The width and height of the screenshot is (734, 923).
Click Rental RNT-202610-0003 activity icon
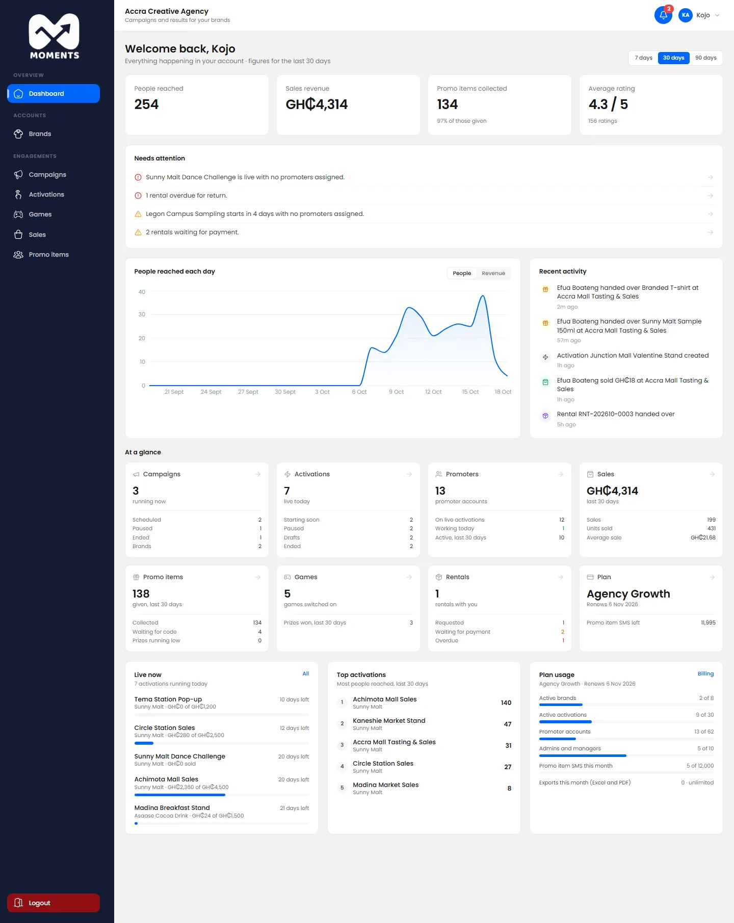(545, 416)
